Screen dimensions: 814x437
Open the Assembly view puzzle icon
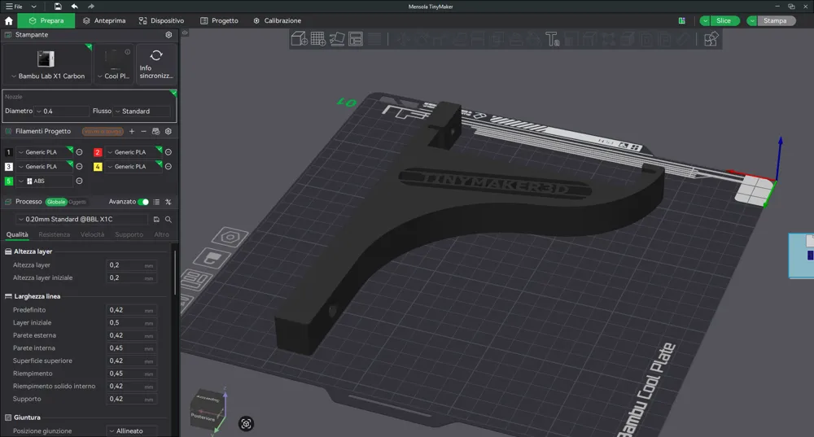(x=711, y=39)
